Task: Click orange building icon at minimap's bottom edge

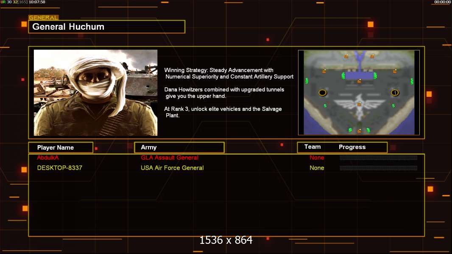Action: pos(359,131)
